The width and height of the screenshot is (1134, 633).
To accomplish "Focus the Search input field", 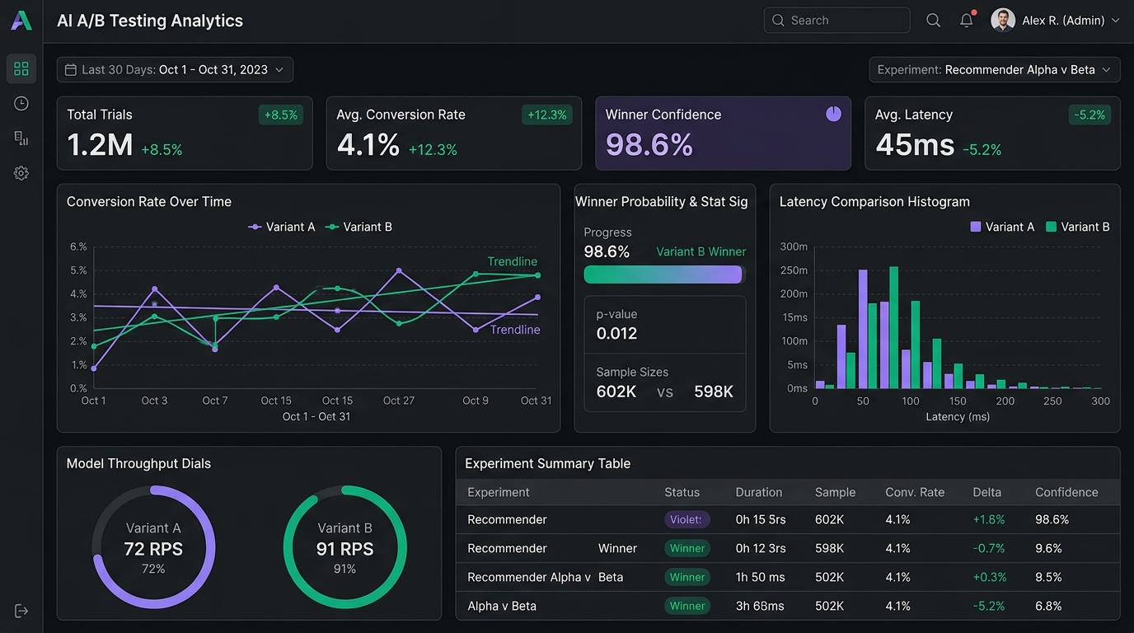I will (x=837, y=21).
